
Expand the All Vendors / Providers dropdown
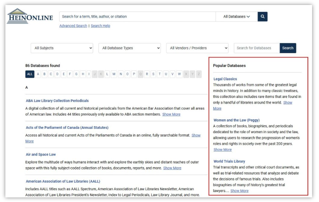[x=197, y=48]
